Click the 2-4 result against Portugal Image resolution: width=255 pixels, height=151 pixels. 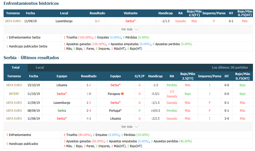(89, 110)
